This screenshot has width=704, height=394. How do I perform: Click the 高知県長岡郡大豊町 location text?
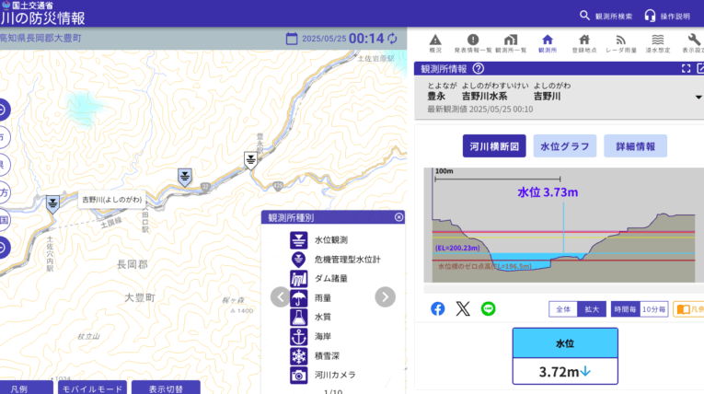40,38
